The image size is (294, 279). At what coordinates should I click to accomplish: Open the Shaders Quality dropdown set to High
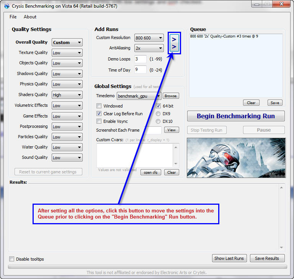[67, 95]
